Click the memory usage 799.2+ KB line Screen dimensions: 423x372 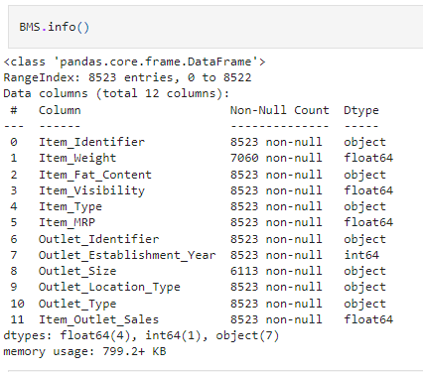pos(84,351)
